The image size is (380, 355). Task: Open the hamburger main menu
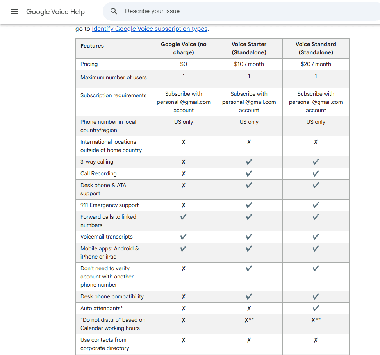(x=14, y=11)
